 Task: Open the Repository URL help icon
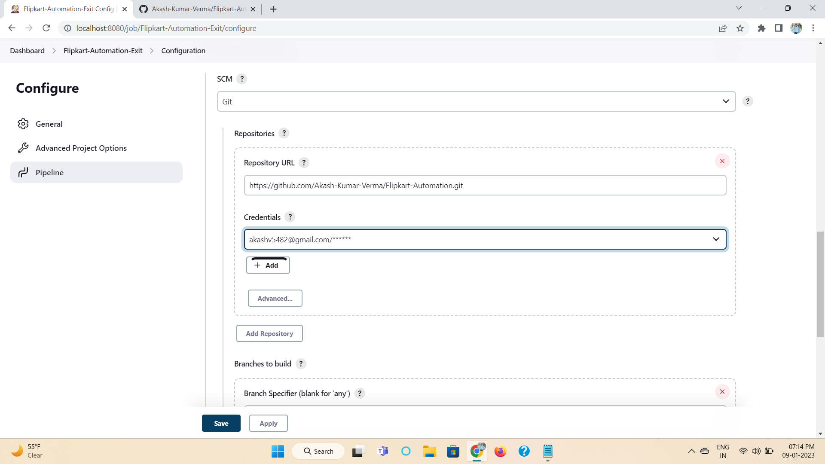click(x=304, y=162)
